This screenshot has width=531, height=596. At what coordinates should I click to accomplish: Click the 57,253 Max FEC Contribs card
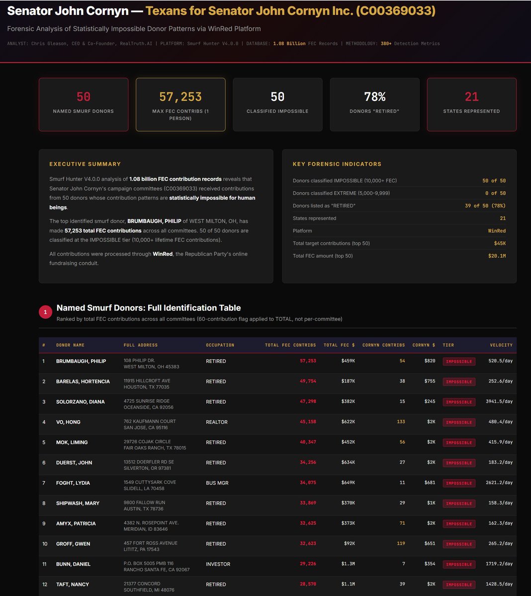180,104
